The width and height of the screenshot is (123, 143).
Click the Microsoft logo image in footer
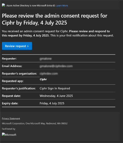9,135
